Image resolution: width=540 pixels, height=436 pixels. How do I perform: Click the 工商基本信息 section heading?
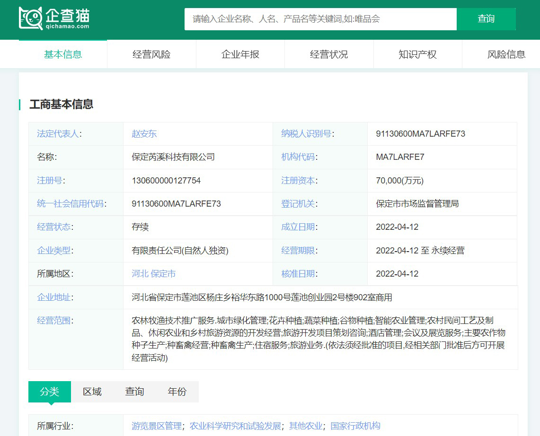pyautogui.click(x=62, y=105)
